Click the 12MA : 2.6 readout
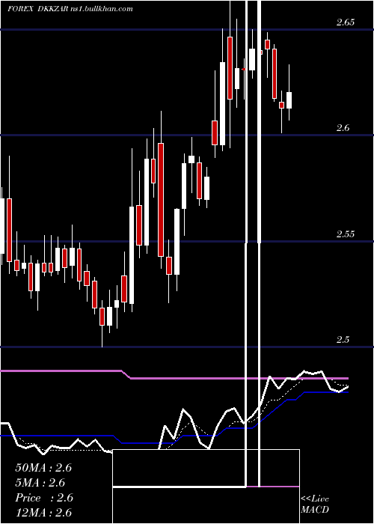This screenshot has height=524, width=374. tap(43, 512)
